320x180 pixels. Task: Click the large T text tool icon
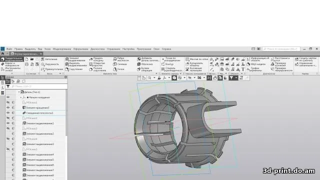243,69
